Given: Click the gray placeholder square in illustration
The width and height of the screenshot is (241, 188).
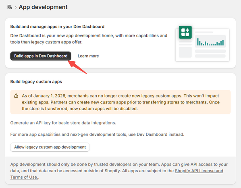Looking at the screenshot, I should pos(185,52).
